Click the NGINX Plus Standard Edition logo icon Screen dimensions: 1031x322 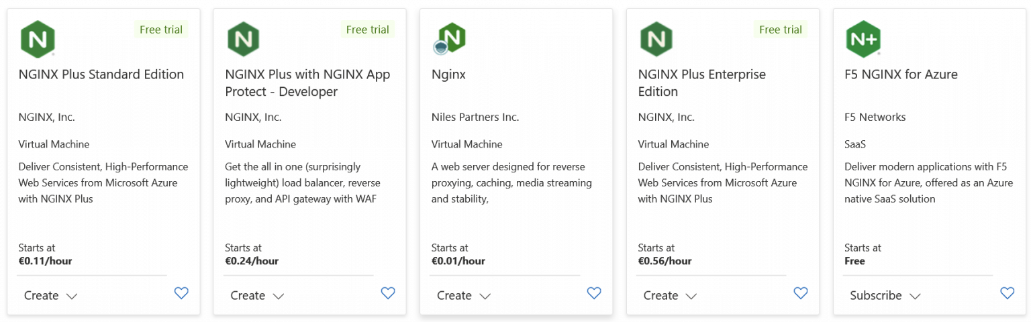(38, 39)
